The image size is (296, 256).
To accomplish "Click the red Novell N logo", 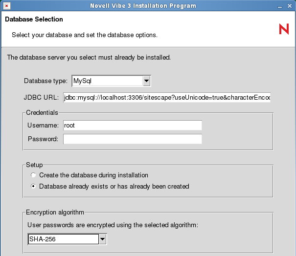I will (x=284, y=29).
